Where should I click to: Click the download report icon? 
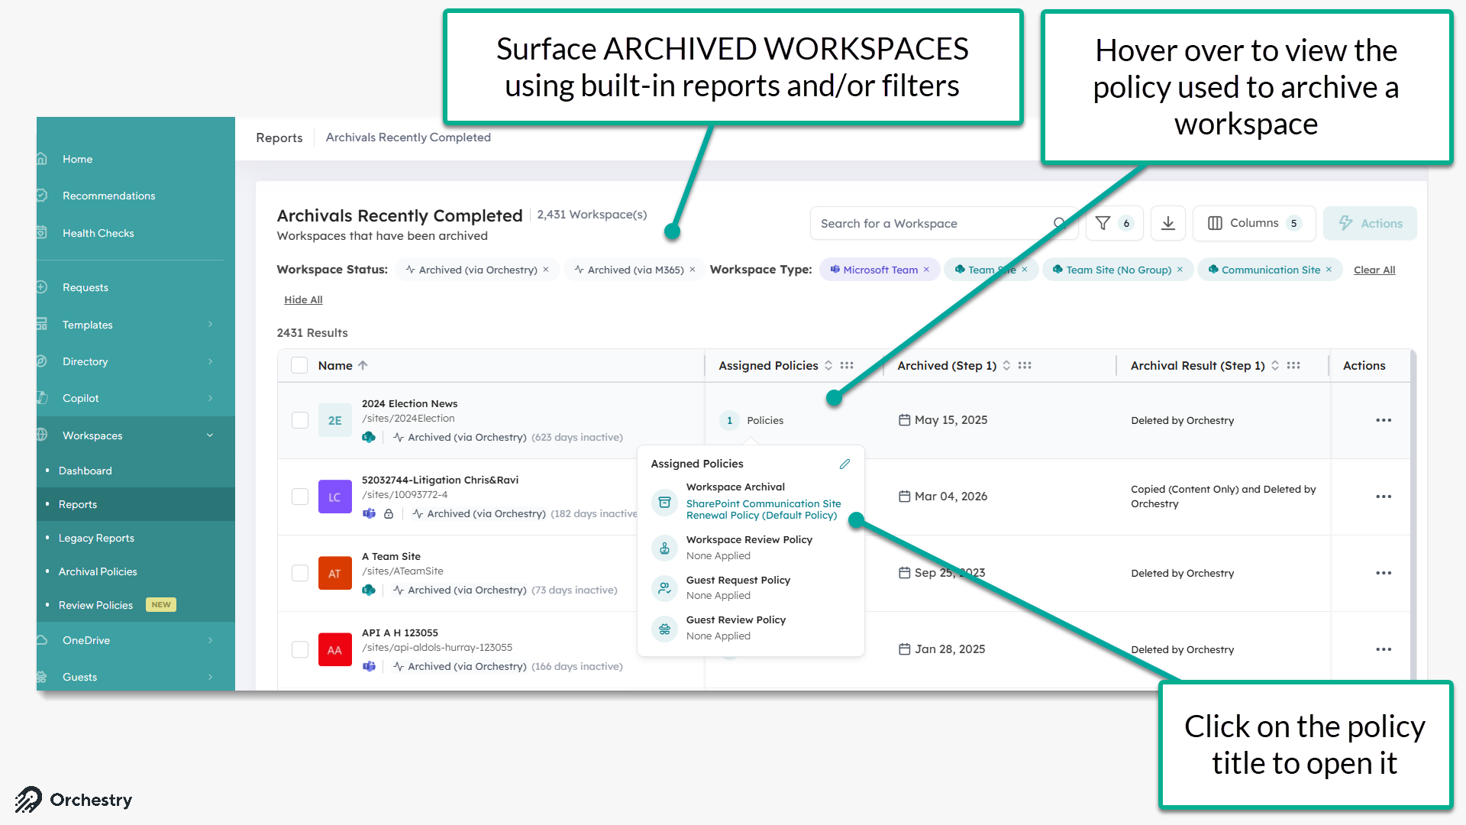tap(1167, 223)
